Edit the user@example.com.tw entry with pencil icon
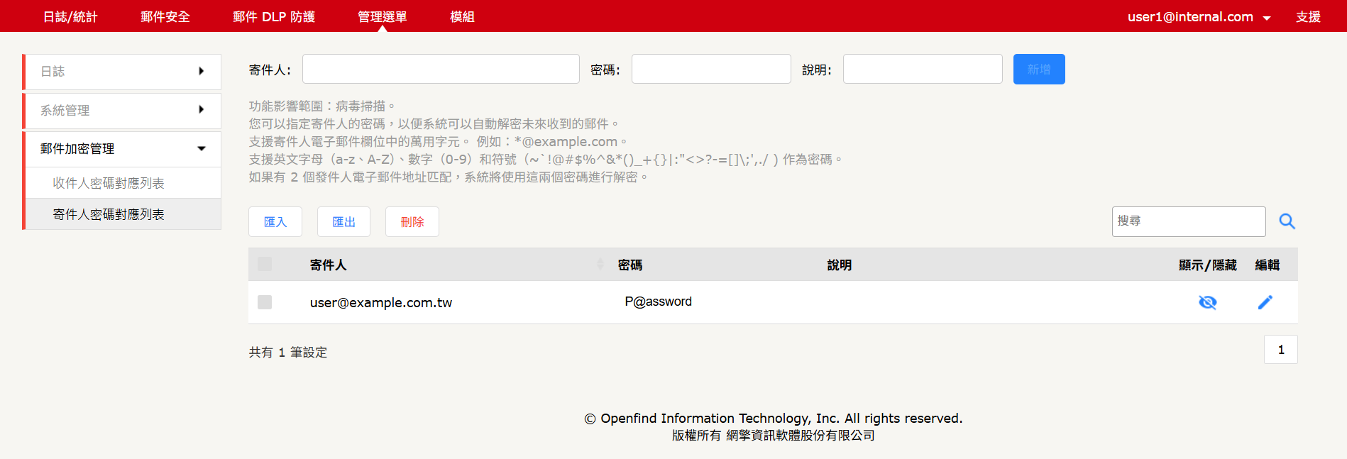This screenshot has height=459, width=1347. (1265, 302)
